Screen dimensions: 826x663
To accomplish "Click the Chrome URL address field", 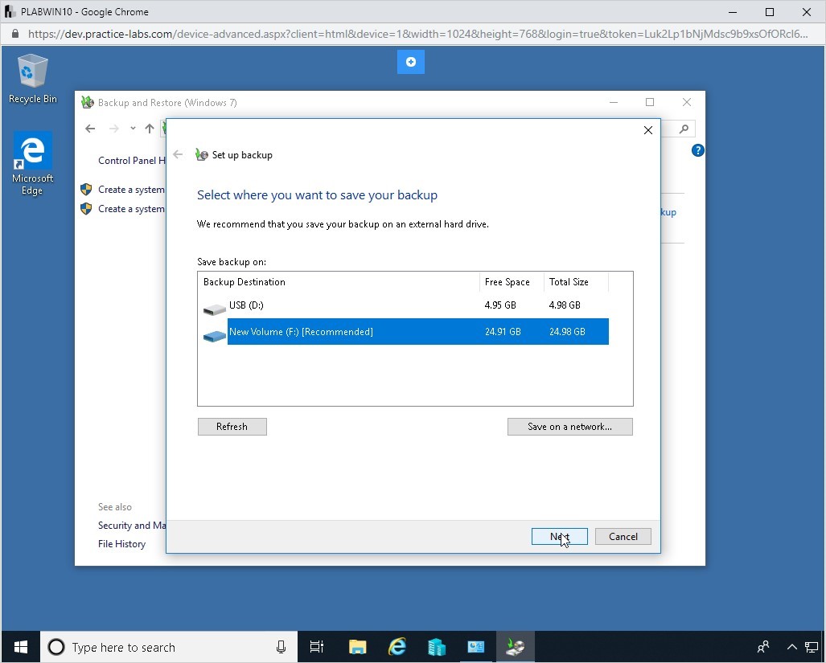I will tap(417, 35).
